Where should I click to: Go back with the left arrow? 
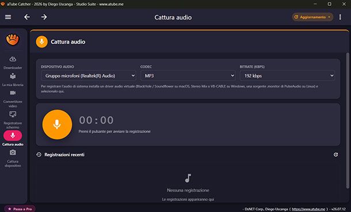click(27, 17)
